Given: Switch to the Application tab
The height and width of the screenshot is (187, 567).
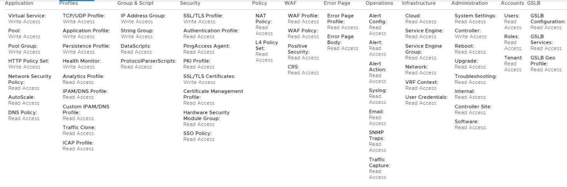Looking at the screenshot, I should pos(19,3).
